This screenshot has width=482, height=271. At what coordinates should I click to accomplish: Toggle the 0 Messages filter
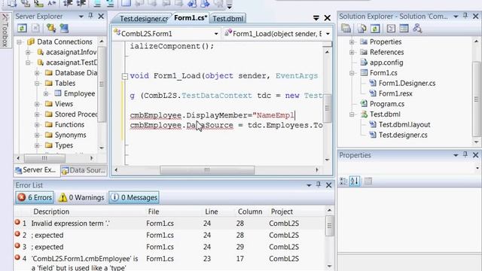[134, 197]
